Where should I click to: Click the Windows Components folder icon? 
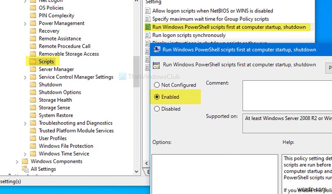pos(25,161)
